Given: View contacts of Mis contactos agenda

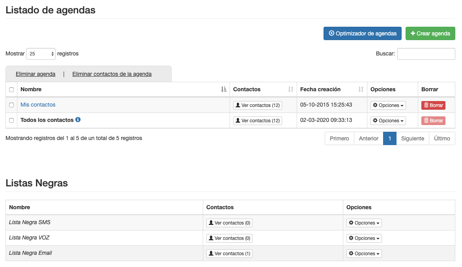Looking at the screenshot, I should 257,105.
